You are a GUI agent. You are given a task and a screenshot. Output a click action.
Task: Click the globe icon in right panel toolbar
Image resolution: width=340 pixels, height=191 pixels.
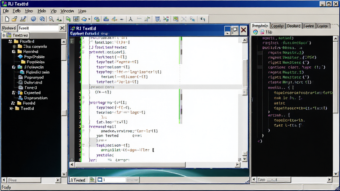coord(255,32)
